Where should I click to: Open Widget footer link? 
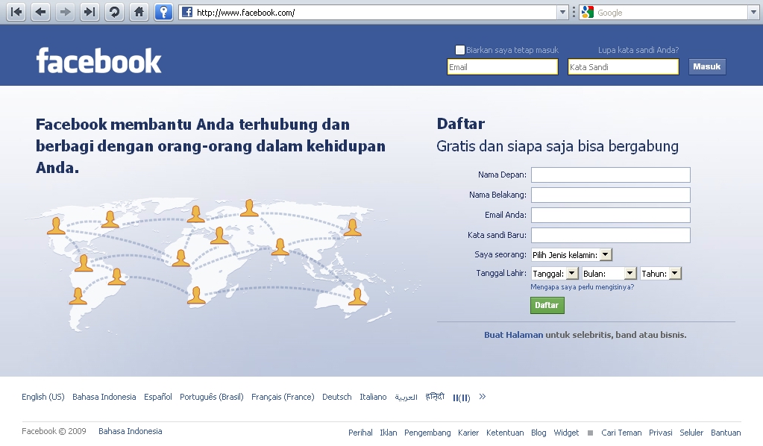[566, 433]
